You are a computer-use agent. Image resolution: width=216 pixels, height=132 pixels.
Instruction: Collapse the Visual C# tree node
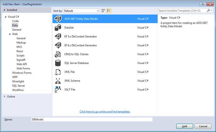pyautogui.click(x=6, y=17)
